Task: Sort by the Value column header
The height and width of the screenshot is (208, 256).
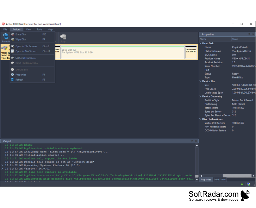Action: point(244,39)
